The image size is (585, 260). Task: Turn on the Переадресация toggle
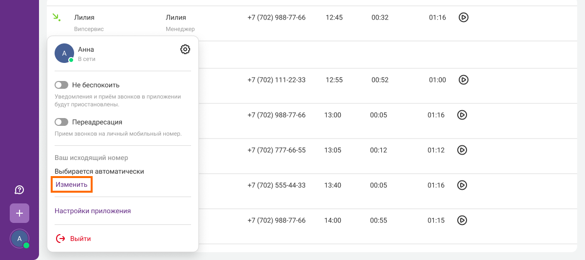click(61, 122)
